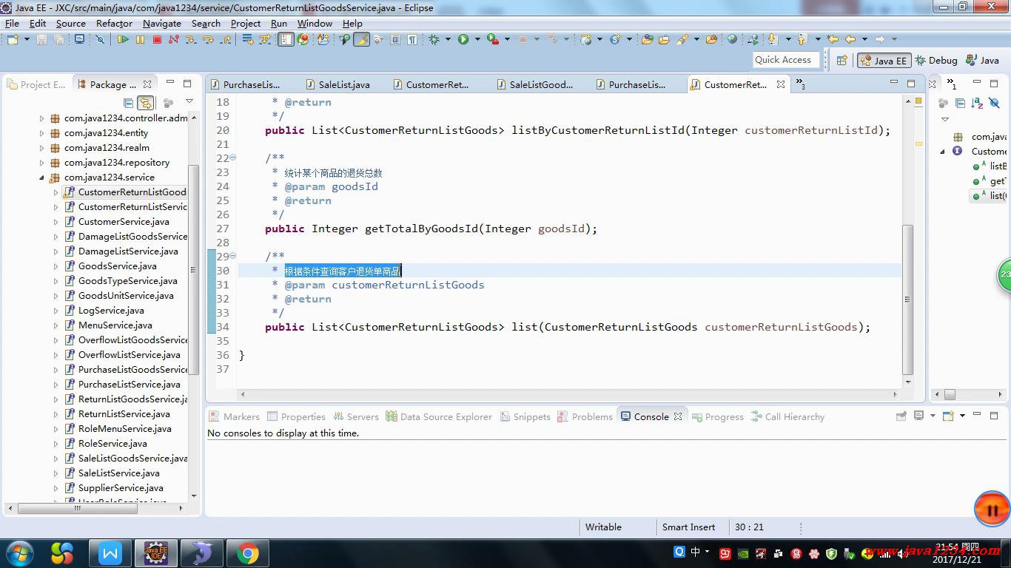Toggle Link with Editor in Package Explorer
The image size is (1011, 568).
[x=146, y=103]
